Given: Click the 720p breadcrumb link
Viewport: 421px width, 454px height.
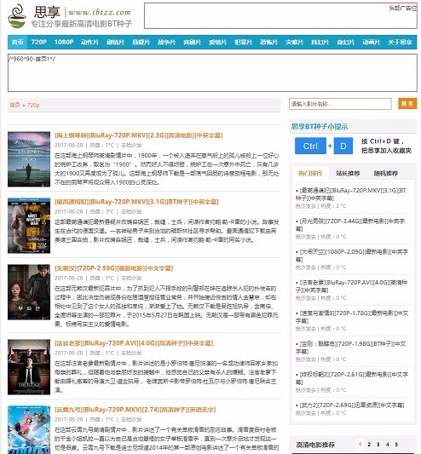Looking at the screenshot, I should click(33, 105).
